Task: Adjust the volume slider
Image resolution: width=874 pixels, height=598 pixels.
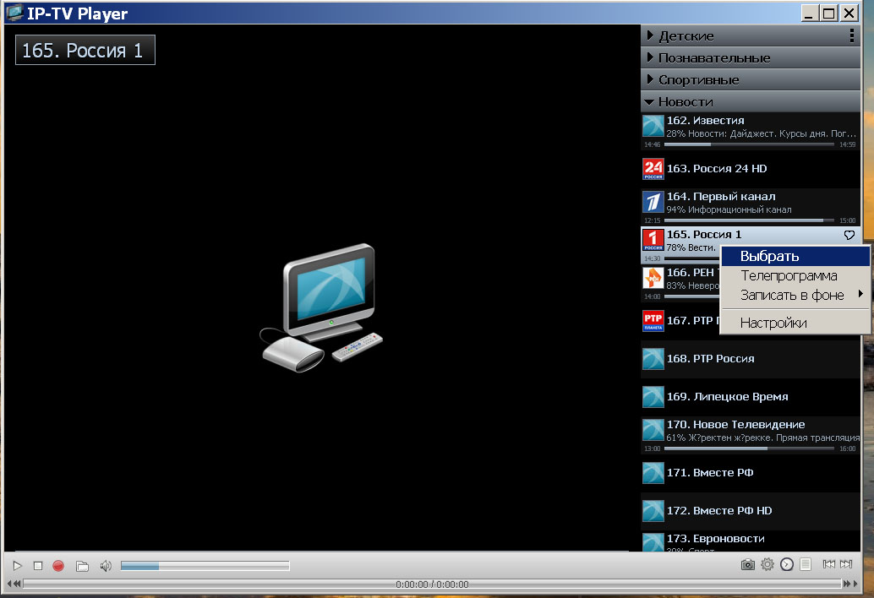Action: 205,566
